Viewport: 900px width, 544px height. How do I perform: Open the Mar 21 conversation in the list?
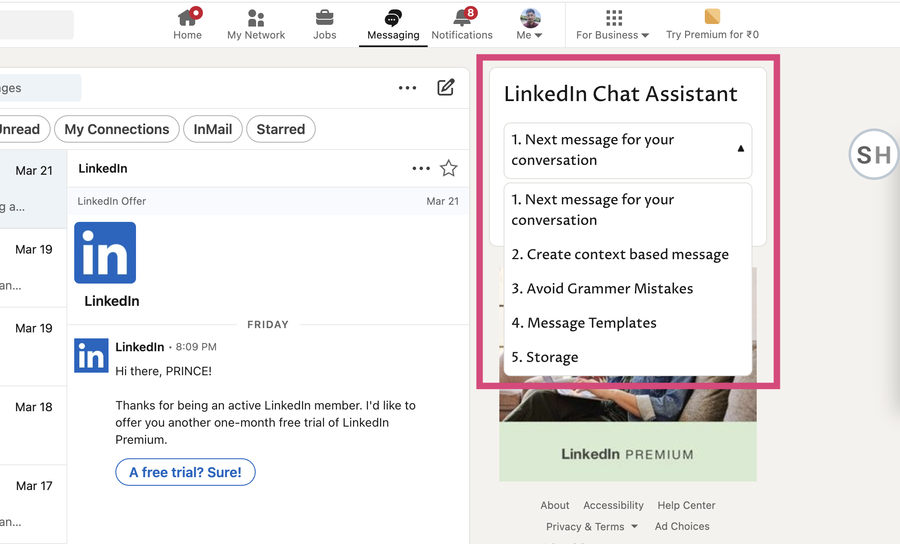[x=33, y=189]
